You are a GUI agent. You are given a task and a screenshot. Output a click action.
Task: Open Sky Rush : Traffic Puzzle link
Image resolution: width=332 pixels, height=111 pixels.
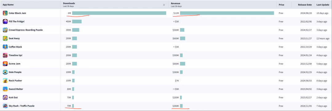coord(22,106)
